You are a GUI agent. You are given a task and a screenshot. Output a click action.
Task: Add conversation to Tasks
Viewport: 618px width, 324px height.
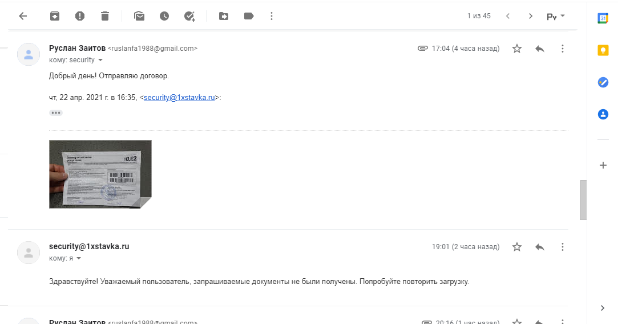click(x=189, y=16)
